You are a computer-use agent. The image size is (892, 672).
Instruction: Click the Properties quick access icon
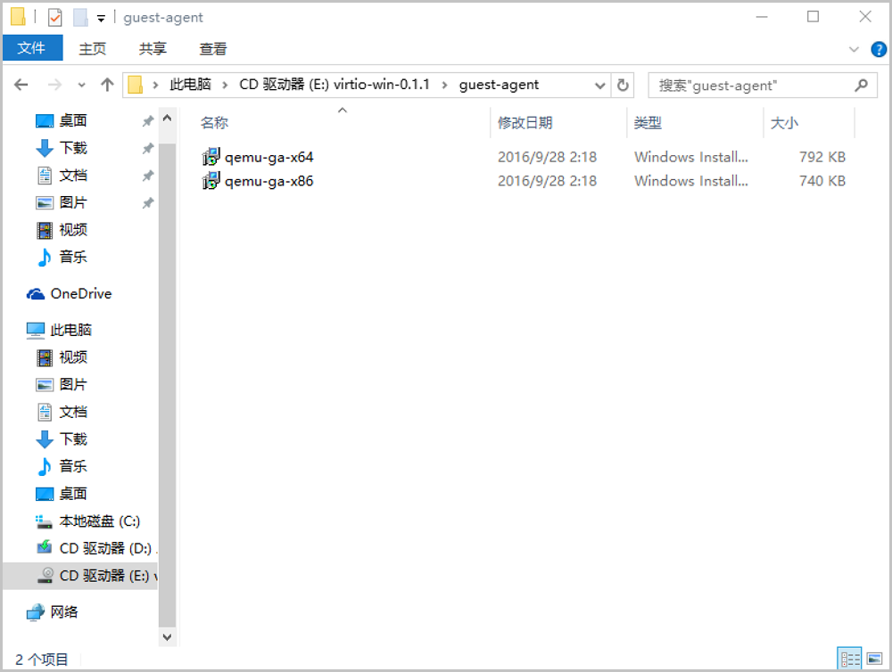click(x=54, y=18)
